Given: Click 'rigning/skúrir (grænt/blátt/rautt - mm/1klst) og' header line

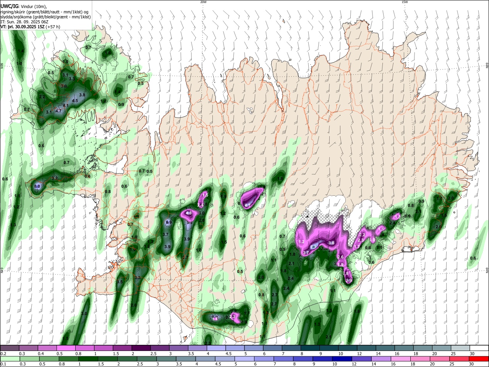Looking at the screenshot, I should 44,11.
